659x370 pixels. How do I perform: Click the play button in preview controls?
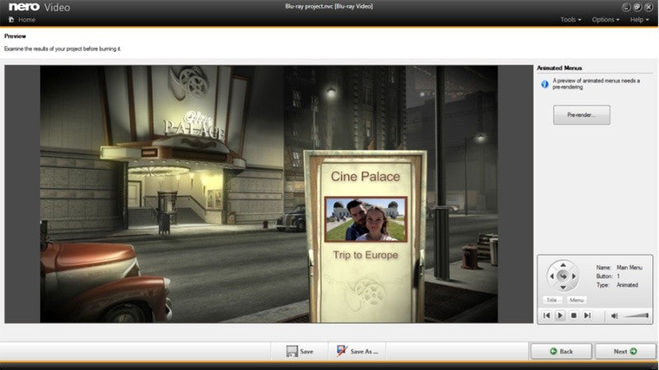[560, 316]
